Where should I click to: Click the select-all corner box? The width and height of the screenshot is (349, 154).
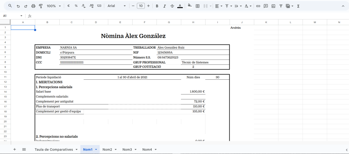coord(5,22)
